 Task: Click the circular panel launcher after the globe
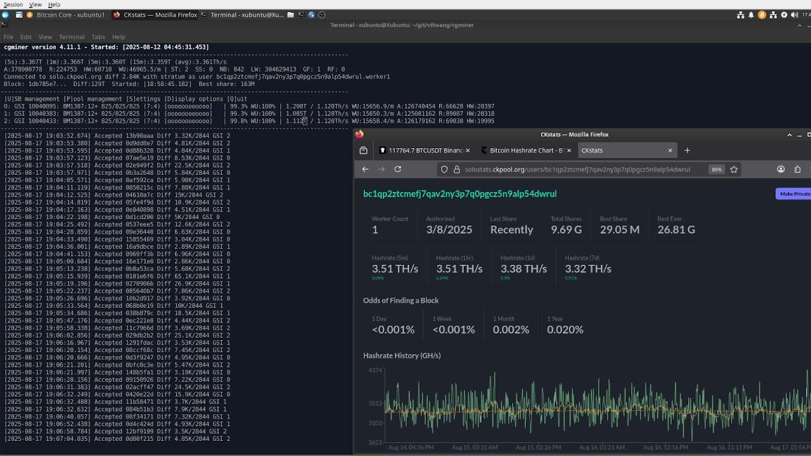click(x=322, y=15)
